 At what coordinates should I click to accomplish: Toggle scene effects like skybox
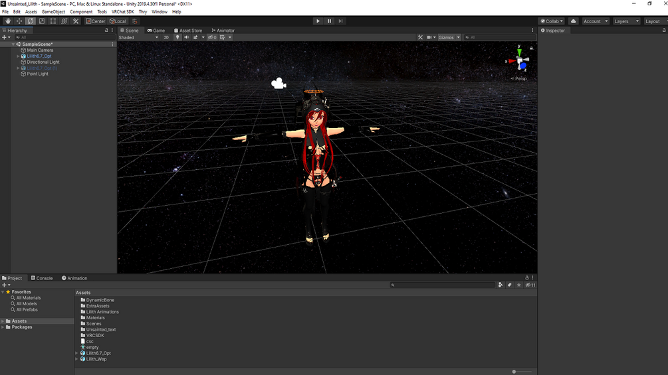coord(195,37)
